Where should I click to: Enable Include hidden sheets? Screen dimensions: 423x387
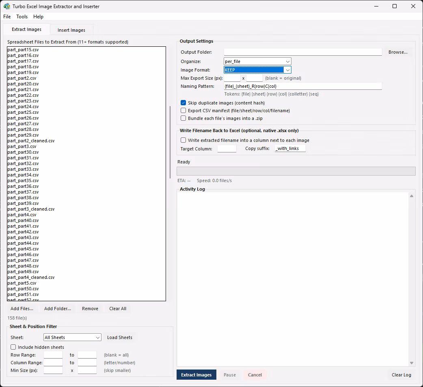click(x=13, y=347)
